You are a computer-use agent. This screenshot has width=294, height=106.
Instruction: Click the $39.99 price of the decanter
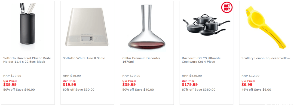tap(129, 85)
